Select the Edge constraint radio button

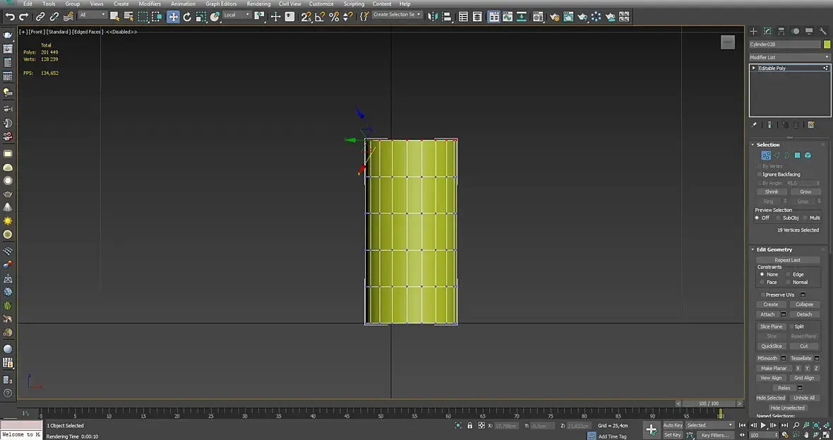coord(788,274)
